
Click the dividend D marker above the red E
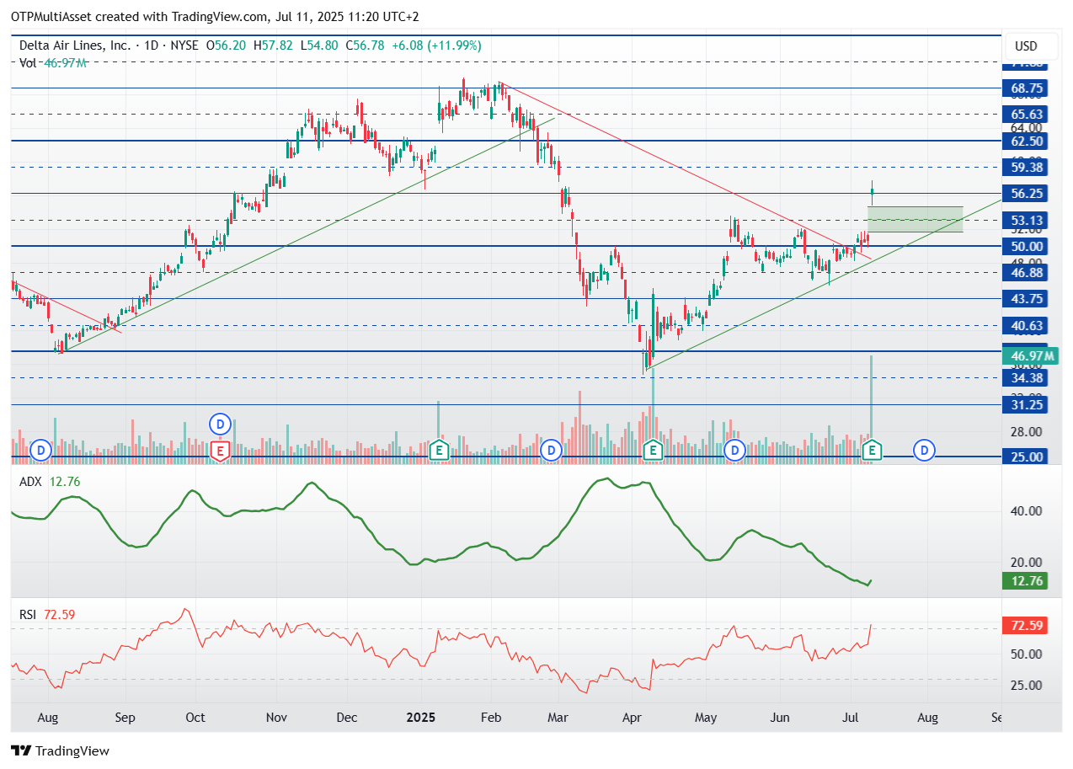tap(220, 424)
